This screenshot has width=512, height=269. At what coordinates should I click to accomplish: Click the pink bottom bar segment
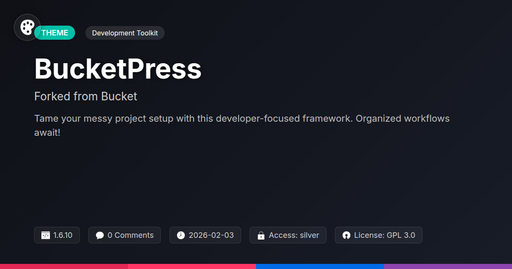[x=192, y=266]
